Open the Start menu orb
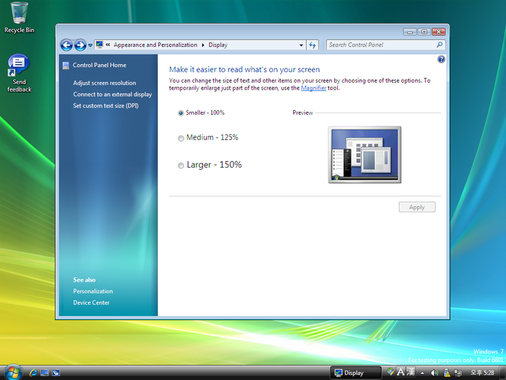Viewport: 506px width, 380px height. click(x=13, y=373)
